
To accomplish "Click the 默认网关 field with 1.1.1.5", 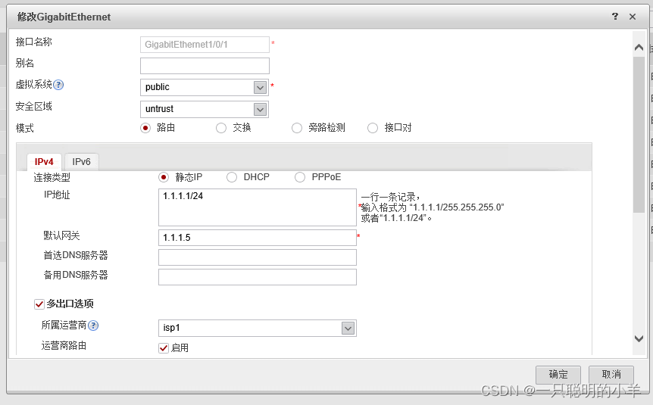I will (258, 238).
